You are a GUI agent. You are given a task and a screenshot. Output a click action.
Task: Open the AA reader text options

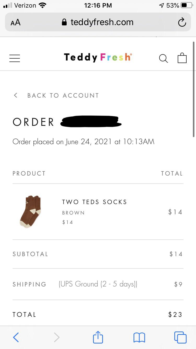(x=15, y=22)
